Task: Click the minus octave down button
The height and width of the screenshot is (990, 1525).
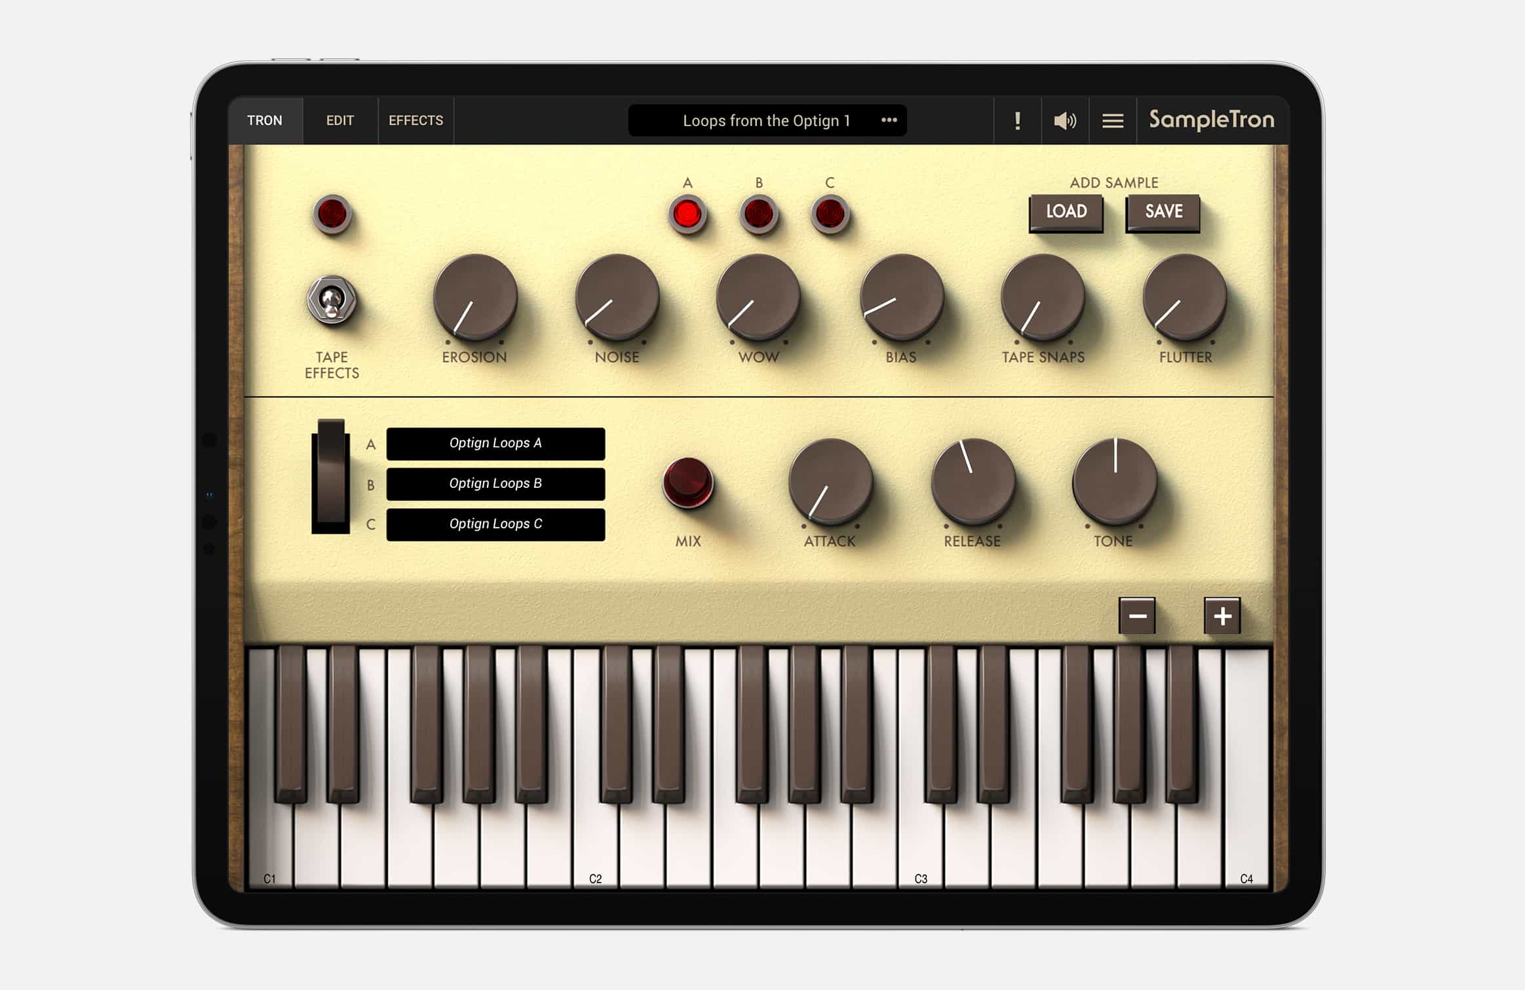Action: [1137, 616]
